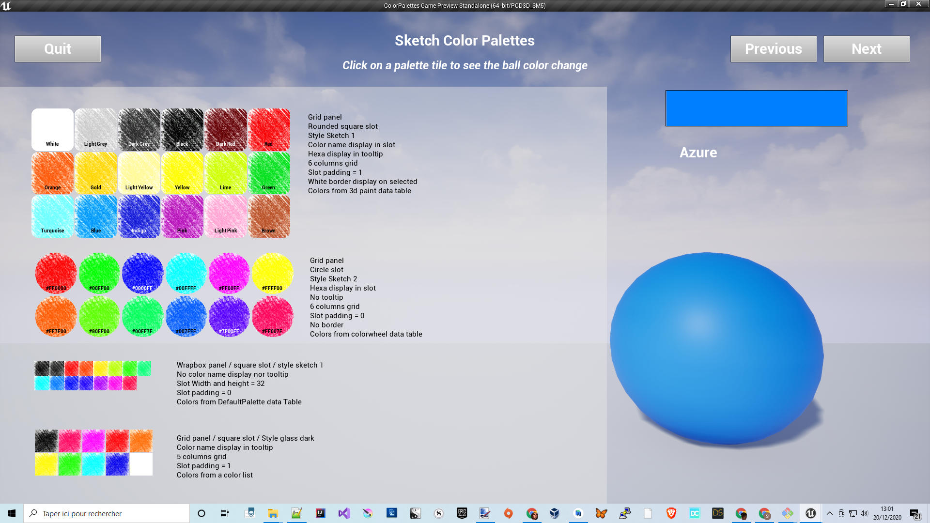Open the Visual Studio taskbar icon
The image size is (930, 523).
point(344,513)
